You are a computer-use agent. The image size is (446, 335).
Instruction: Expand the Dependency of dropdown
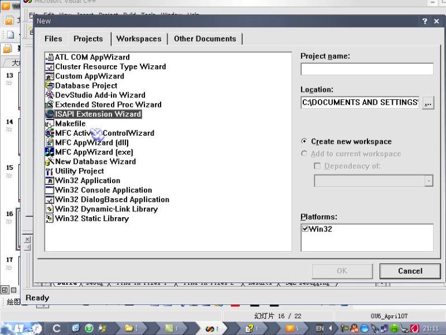pyautogui.click(x=429, y=181)
